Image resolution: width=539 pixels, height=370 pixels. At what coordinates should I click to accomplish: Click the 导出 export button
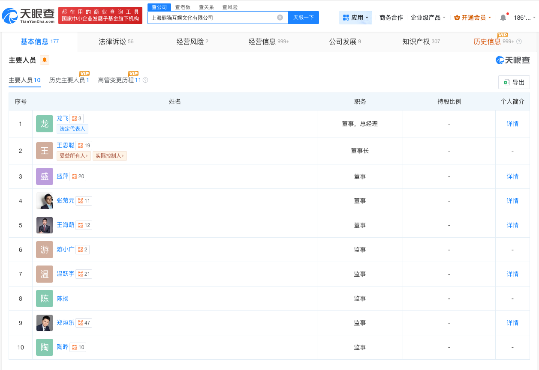click(514, 82)
